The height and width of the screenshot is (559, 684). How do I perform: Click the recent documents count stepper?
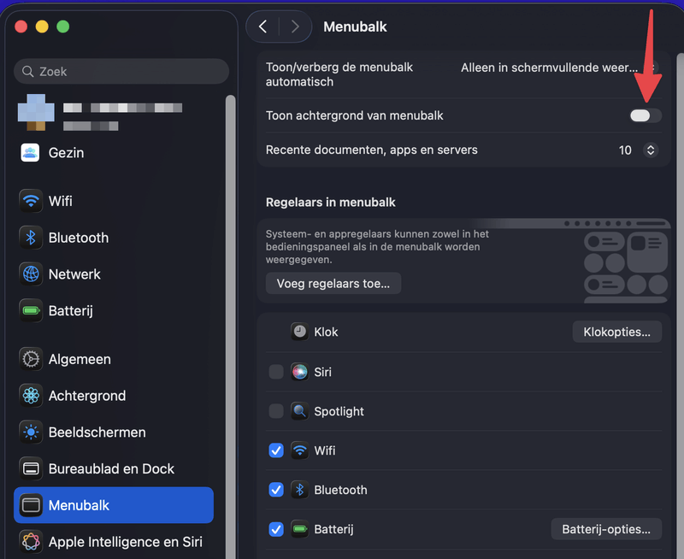point(651,150)
